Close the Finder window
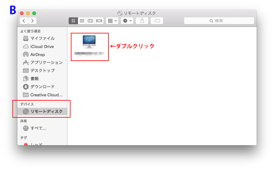The width and height of the screenshot is (274, 170). (22, 13)
